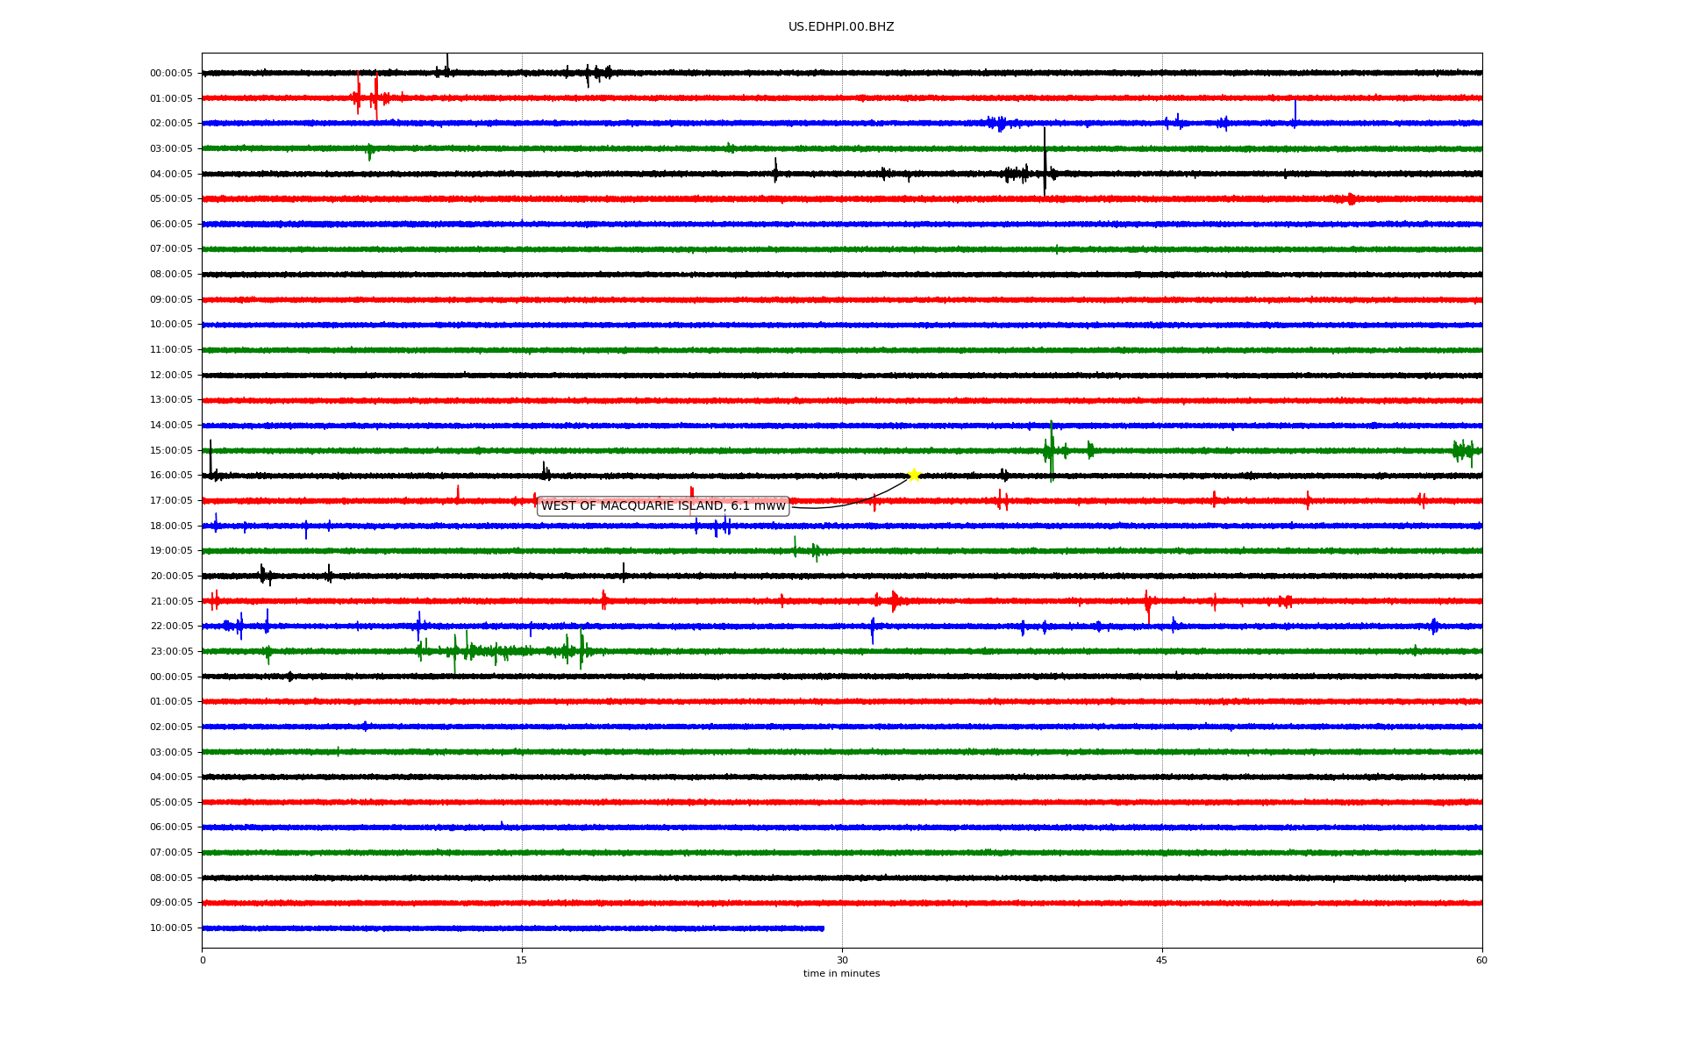Click the 21:00:05 time label
The width and height of the screenshot is (1684, 1053).
171,602
